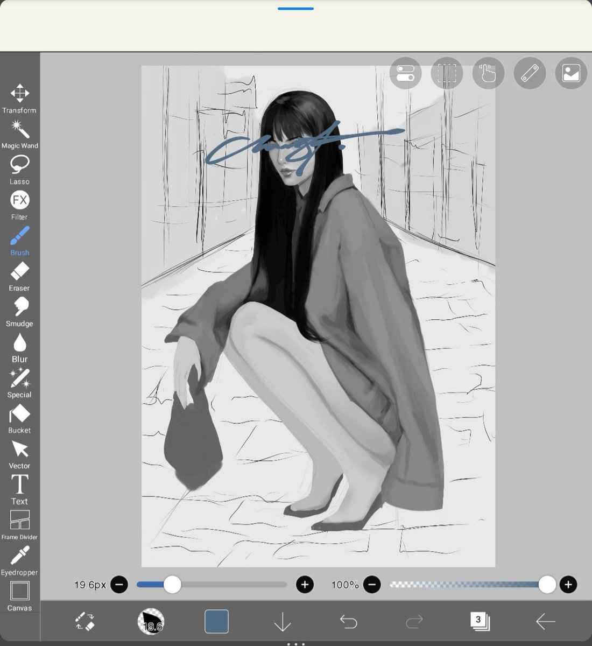Screen dimensions: 592x646
Task: Open brush settings showing 19.6
Action: point(151,622)
